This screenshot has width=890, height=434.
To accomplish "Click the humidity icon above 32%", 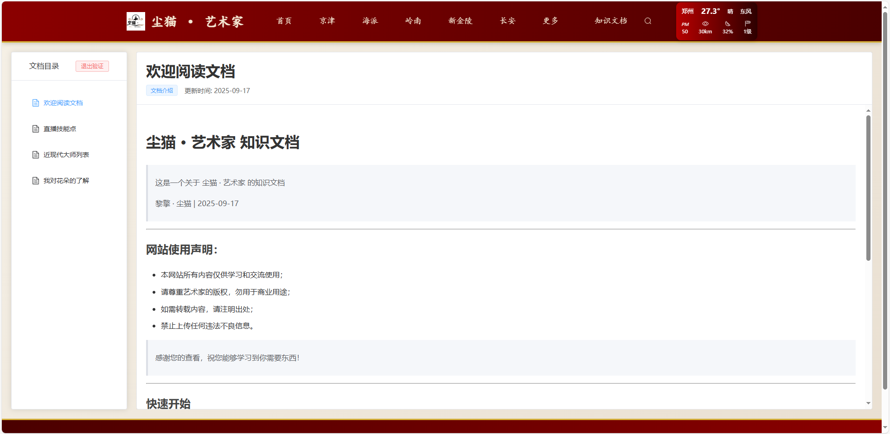I will (727, 24).
